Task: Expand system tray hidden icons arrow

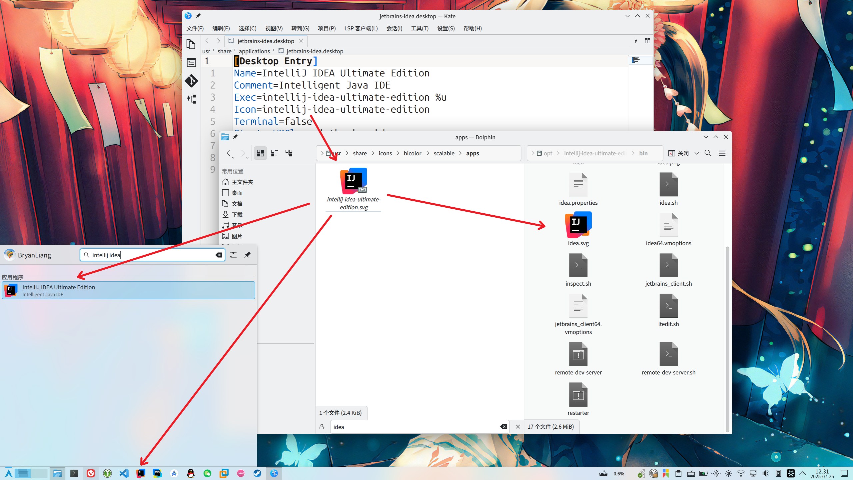Action: [803, 473]
